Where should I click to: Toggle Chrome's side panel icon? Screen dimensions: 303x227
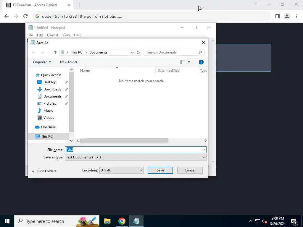click(278, 17)
